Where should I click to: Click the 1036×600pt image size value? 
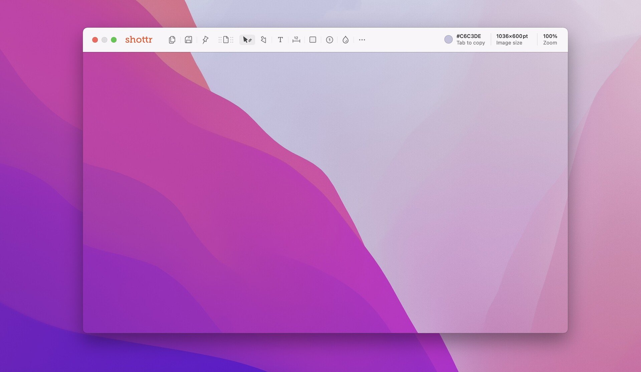tap(512, 36)
